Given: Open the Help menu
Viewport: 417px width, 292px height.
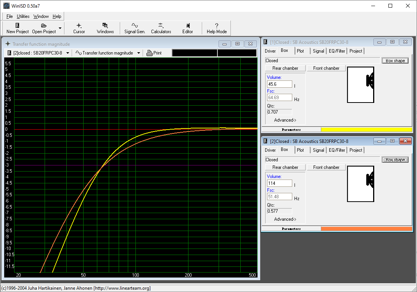Looking at the screenshot, I should coord(57,16).
